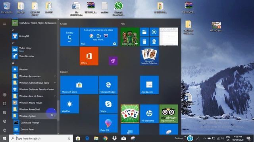Click the Start menu hamburger expand button
Image resolution: width=254 pixels, height=142 pixels.
[4, 24]
